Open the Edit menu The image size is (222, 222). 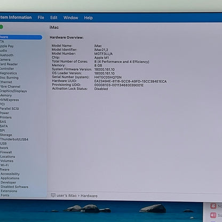tap(54, 18)
